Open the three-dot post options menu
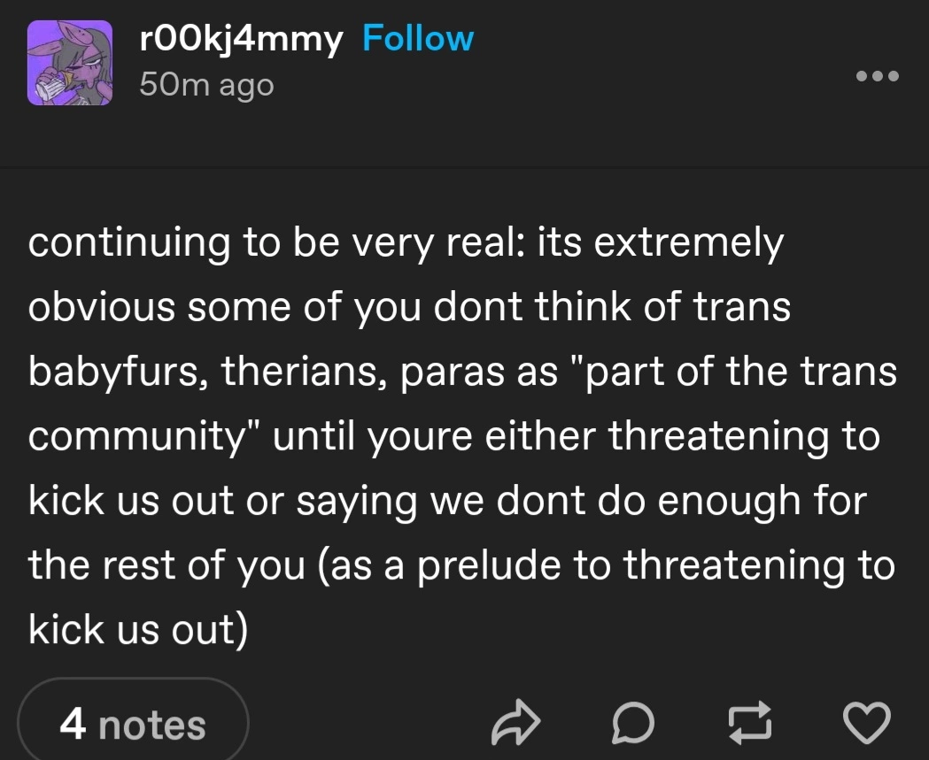Image resolution: width=929 pixels, height=760 pixels. coord(878,76)
